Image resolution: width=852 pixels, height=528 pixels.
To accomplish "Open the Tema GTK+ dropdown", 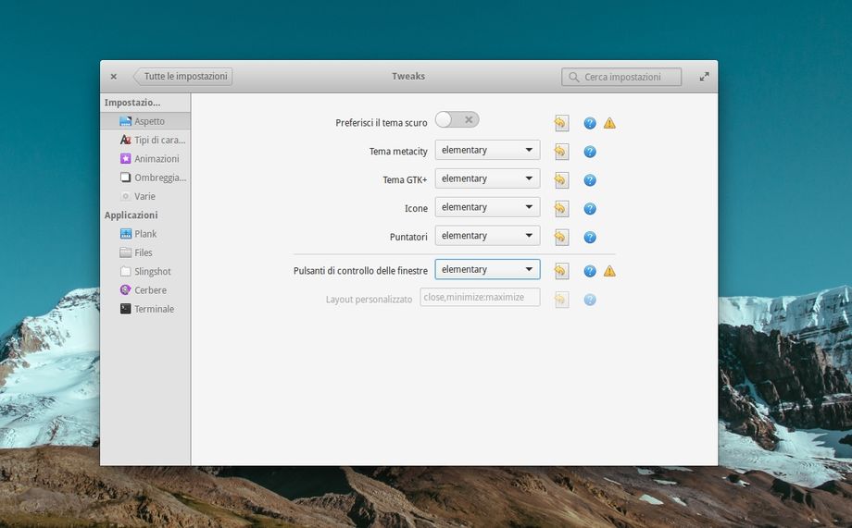I will coord(487,179).
